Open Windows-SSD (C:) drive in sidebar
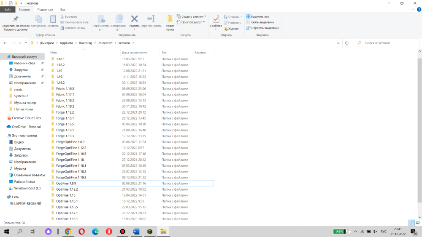422x237 pixels. point(27,188)
